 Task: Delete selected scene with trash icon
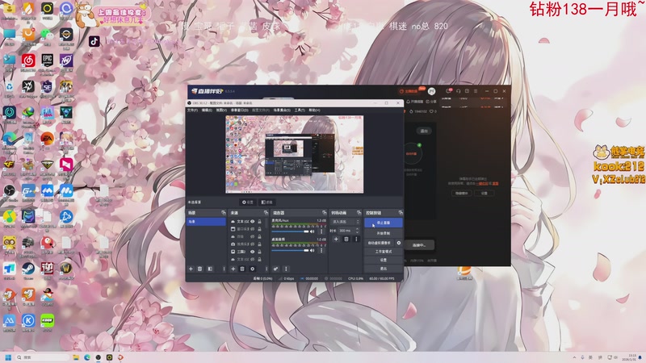click(199, 269)
